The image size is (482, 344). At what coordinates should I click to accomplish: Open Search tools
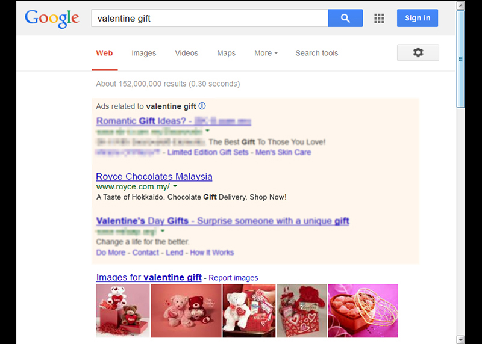coord(317,53)
